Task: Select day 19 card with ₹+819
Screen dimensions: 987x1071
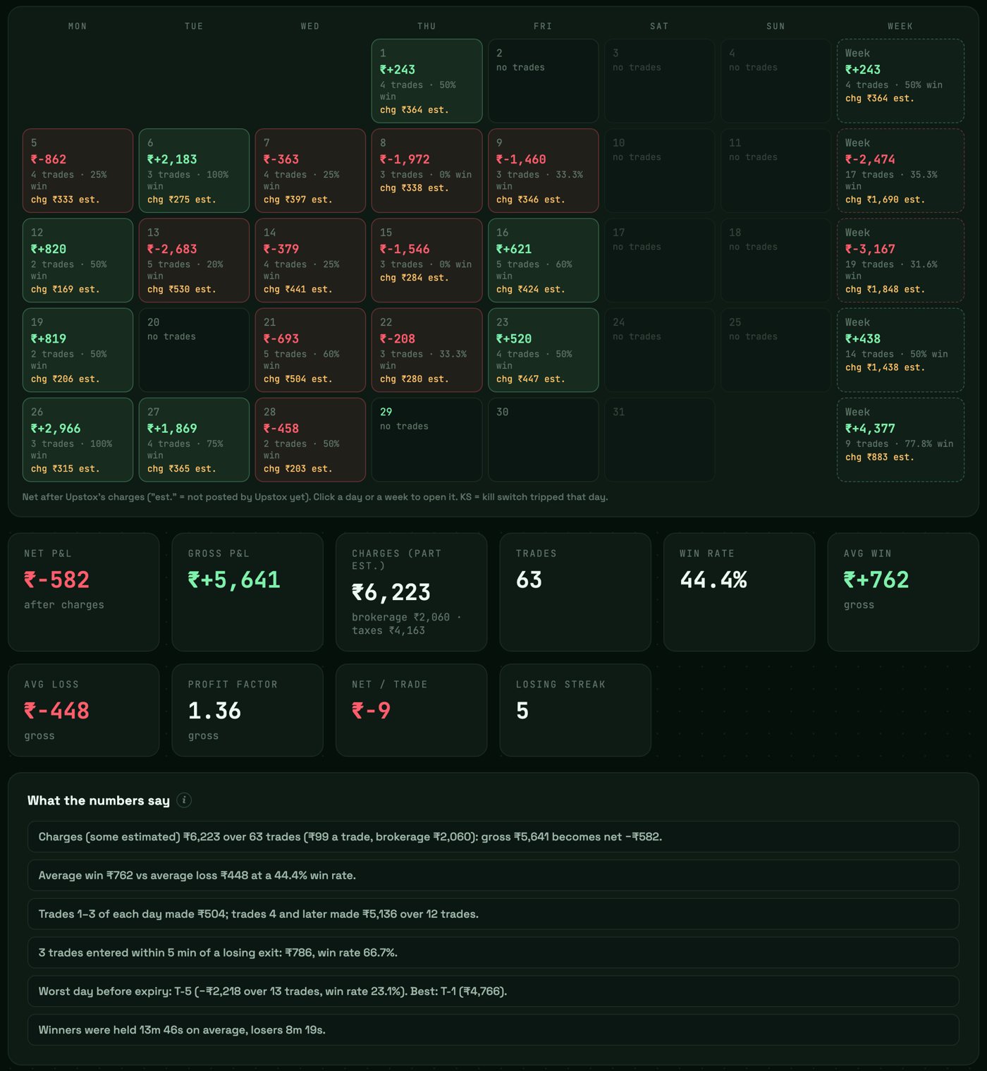Action: tap(78, 350)
